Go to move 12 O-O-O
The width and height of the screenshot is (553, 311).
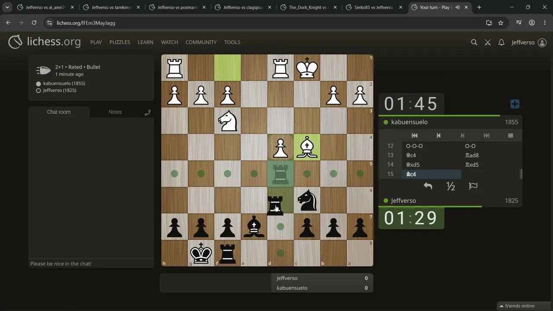[x=432, y=146]
